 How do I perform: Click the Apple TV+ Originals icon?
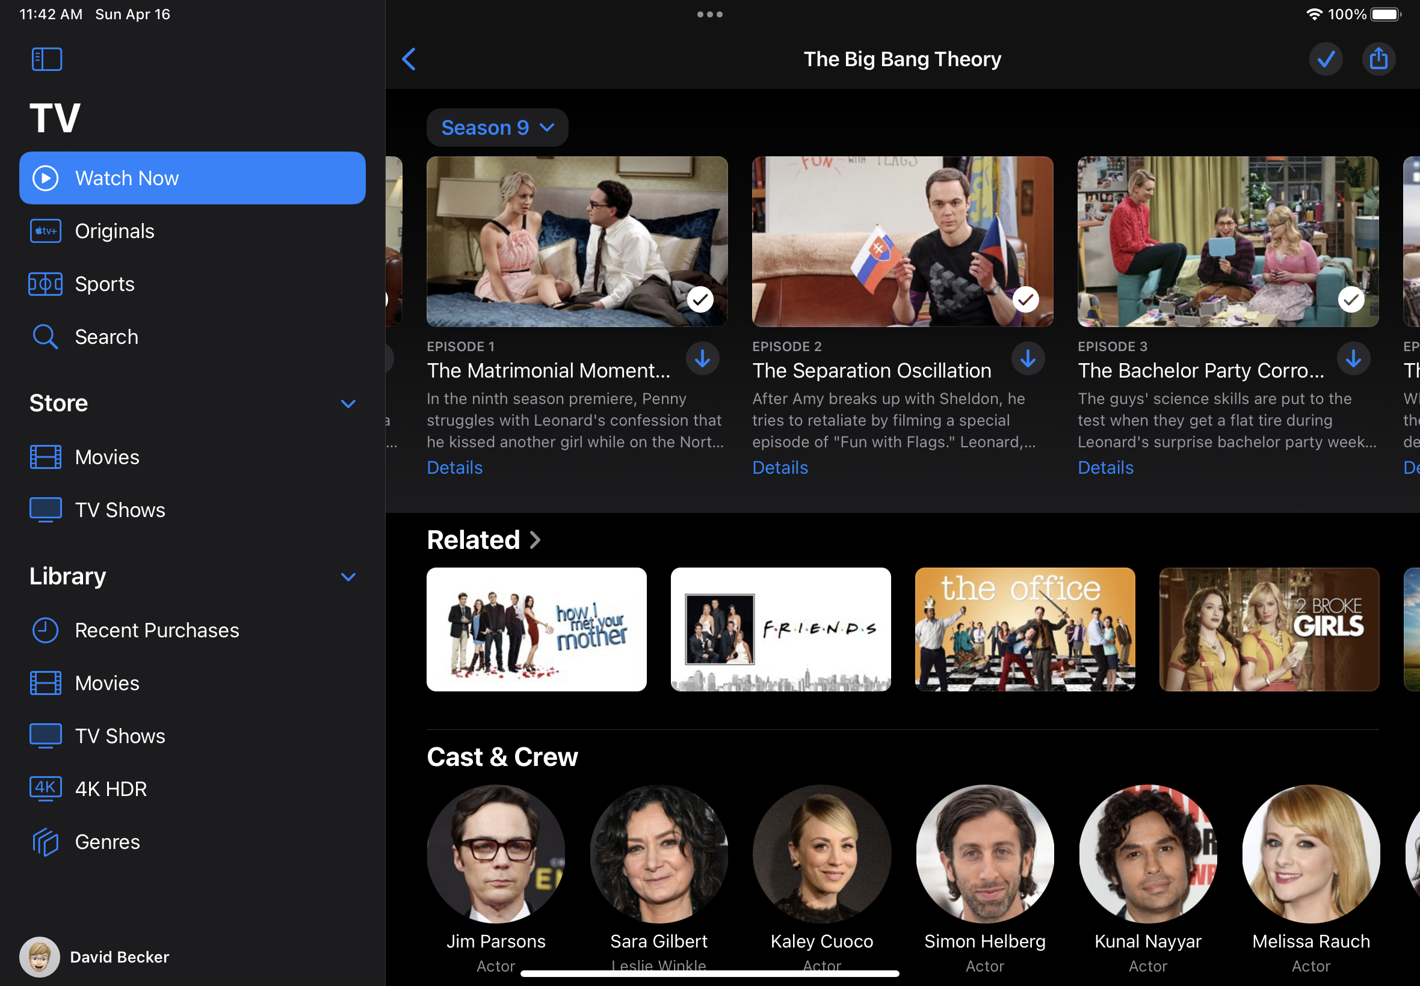pyautogui.click(x=46, y=231)
